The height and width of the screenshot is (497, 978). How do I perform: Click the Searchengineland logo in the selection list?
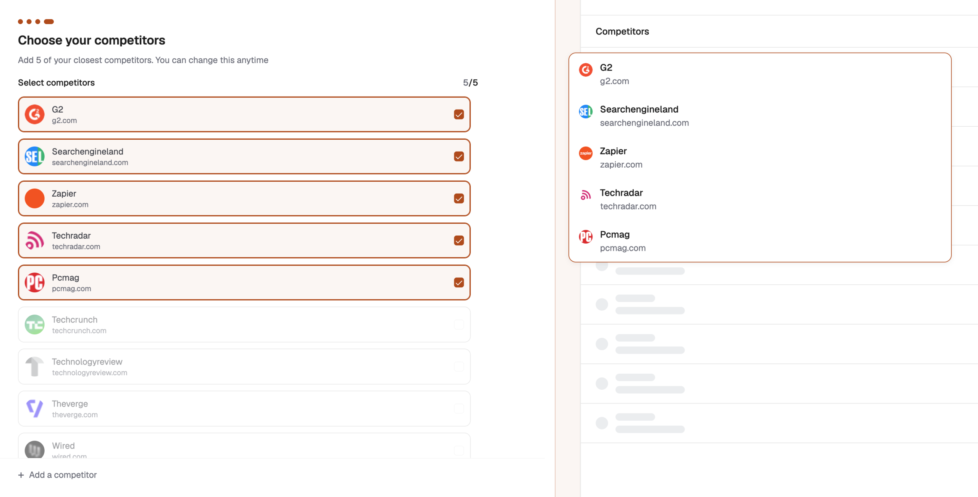[34, 157]
